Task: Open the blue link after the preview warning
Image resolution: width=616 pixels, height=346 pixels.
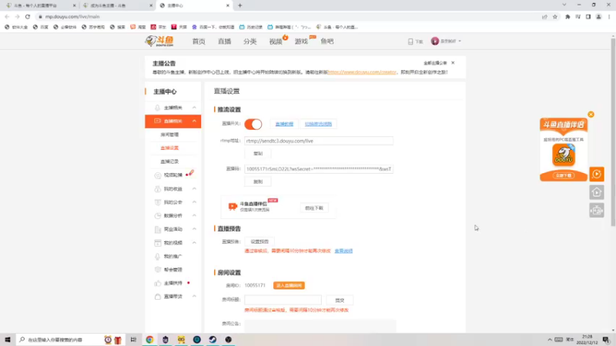Action: (343, 251)
